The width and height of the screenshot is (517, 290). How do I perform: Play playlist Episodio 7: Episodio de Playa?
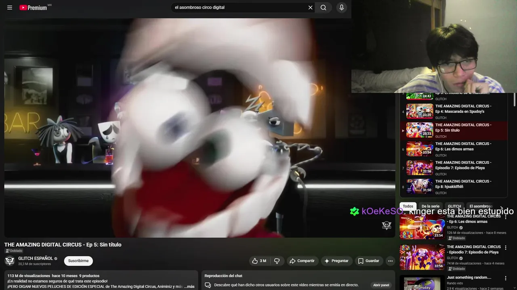click(454, 168)
